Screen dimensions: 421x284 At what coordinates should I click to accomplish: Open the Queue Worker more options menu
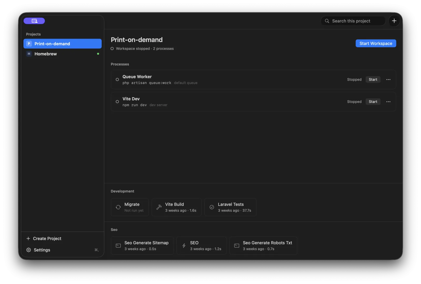coord(388,79)
